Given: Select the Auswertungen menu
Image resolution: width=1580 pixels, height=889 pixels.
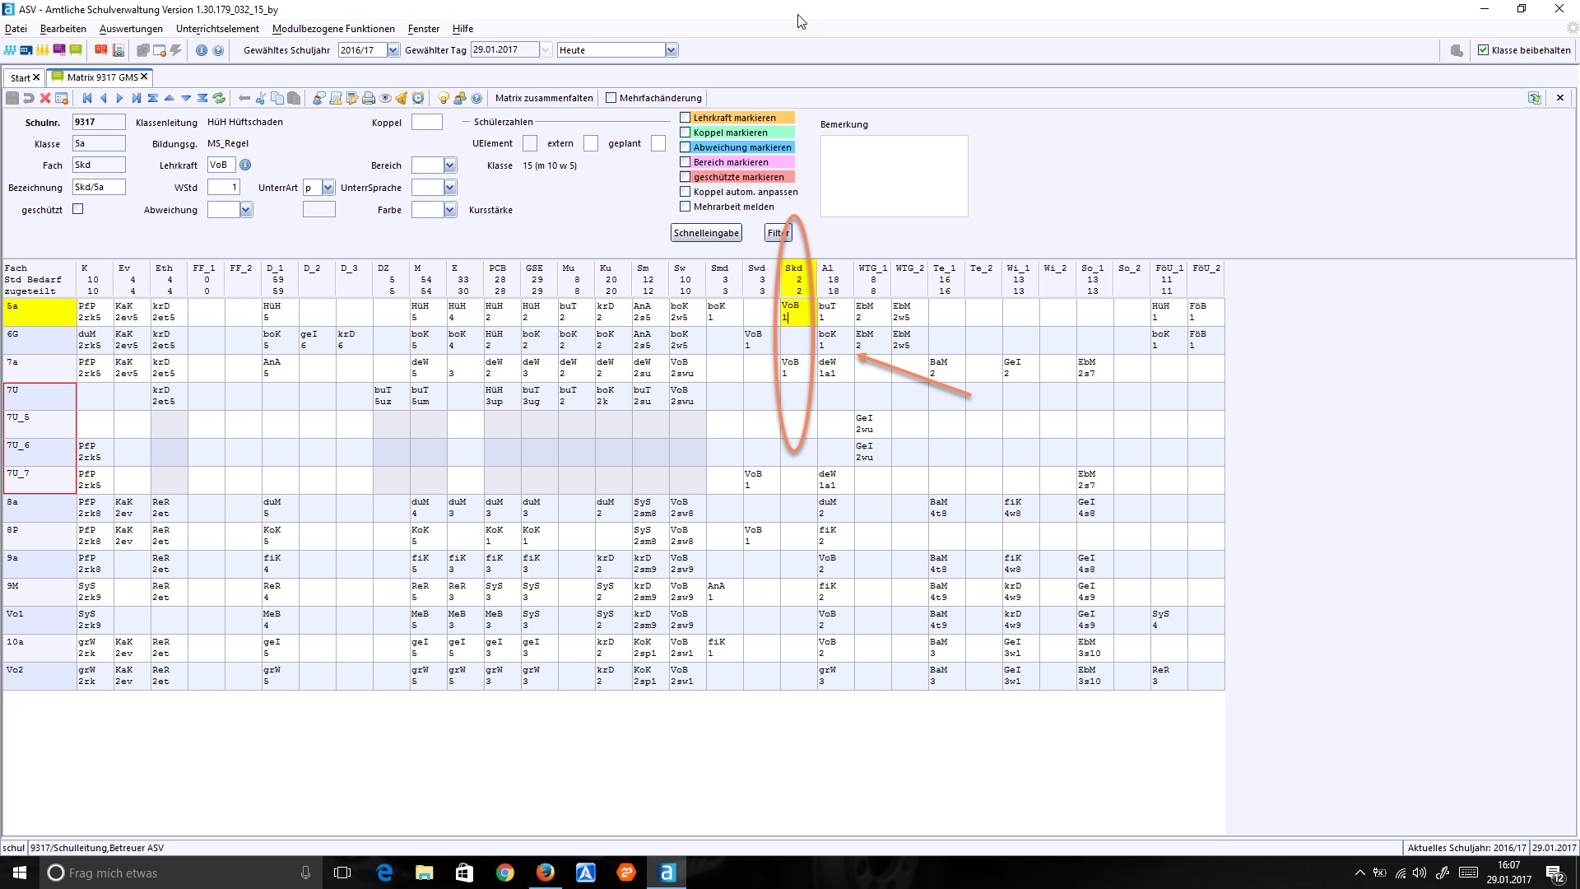Looking at the screenshot, I should [130, 28].
